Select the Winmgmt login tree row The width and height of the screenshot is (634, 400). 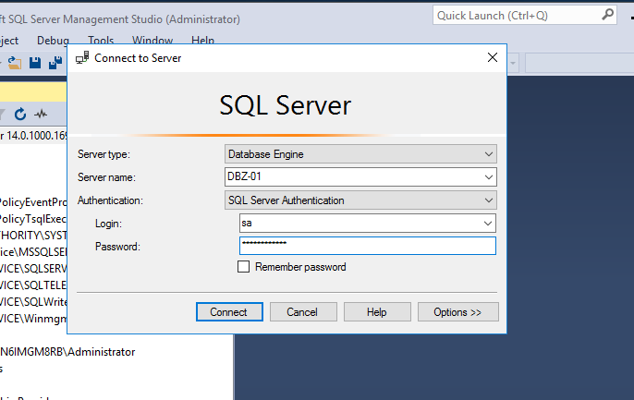click(x=33, y=319)
